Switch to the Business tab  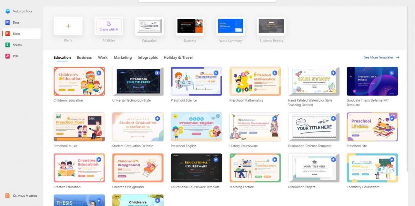pyautogui.click(x=84, y=57)
